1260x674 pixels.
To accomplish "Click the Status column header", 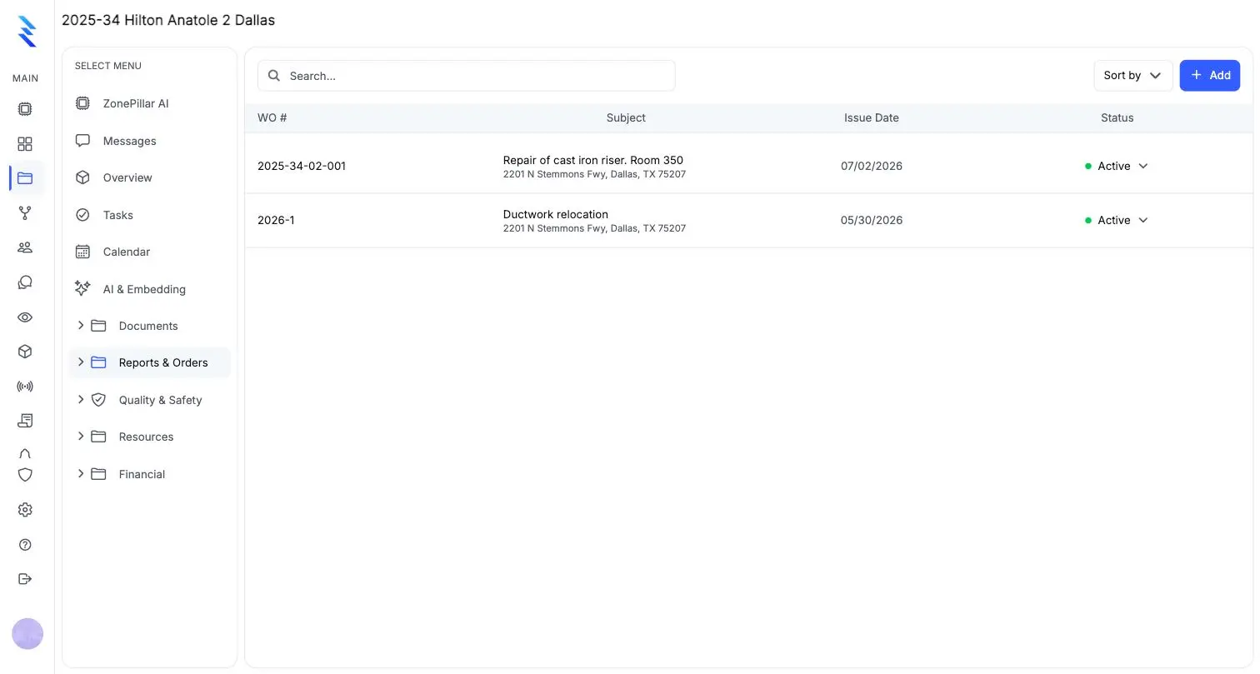I will [1117, 117].
